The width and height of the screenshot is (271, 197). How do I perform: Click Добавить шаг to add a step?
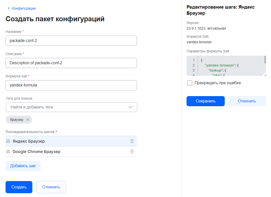click(23, 166)
